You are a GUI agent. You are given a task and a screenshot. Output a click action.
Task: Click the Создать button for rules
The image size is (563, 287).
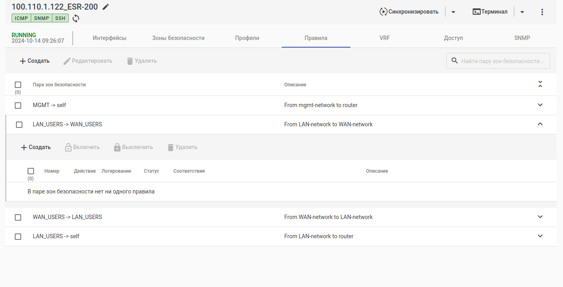click(36, 147)
